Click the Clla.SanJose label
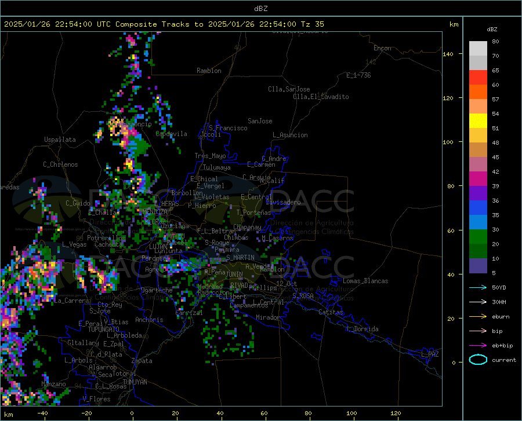Screen dimensions: 522x421 point(289,89)
